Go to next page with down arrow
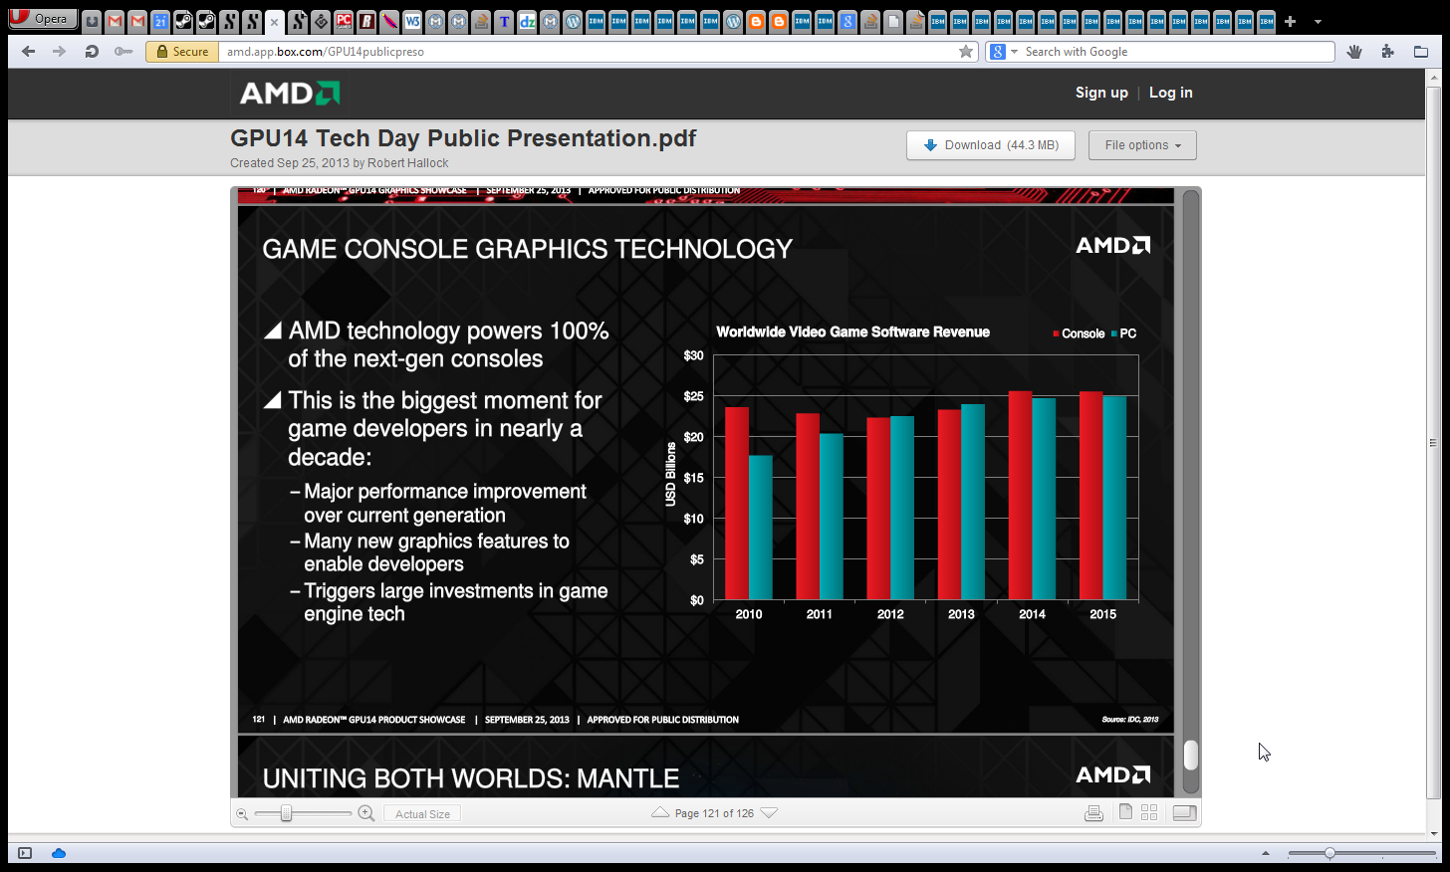 click(x=769, y=813)
